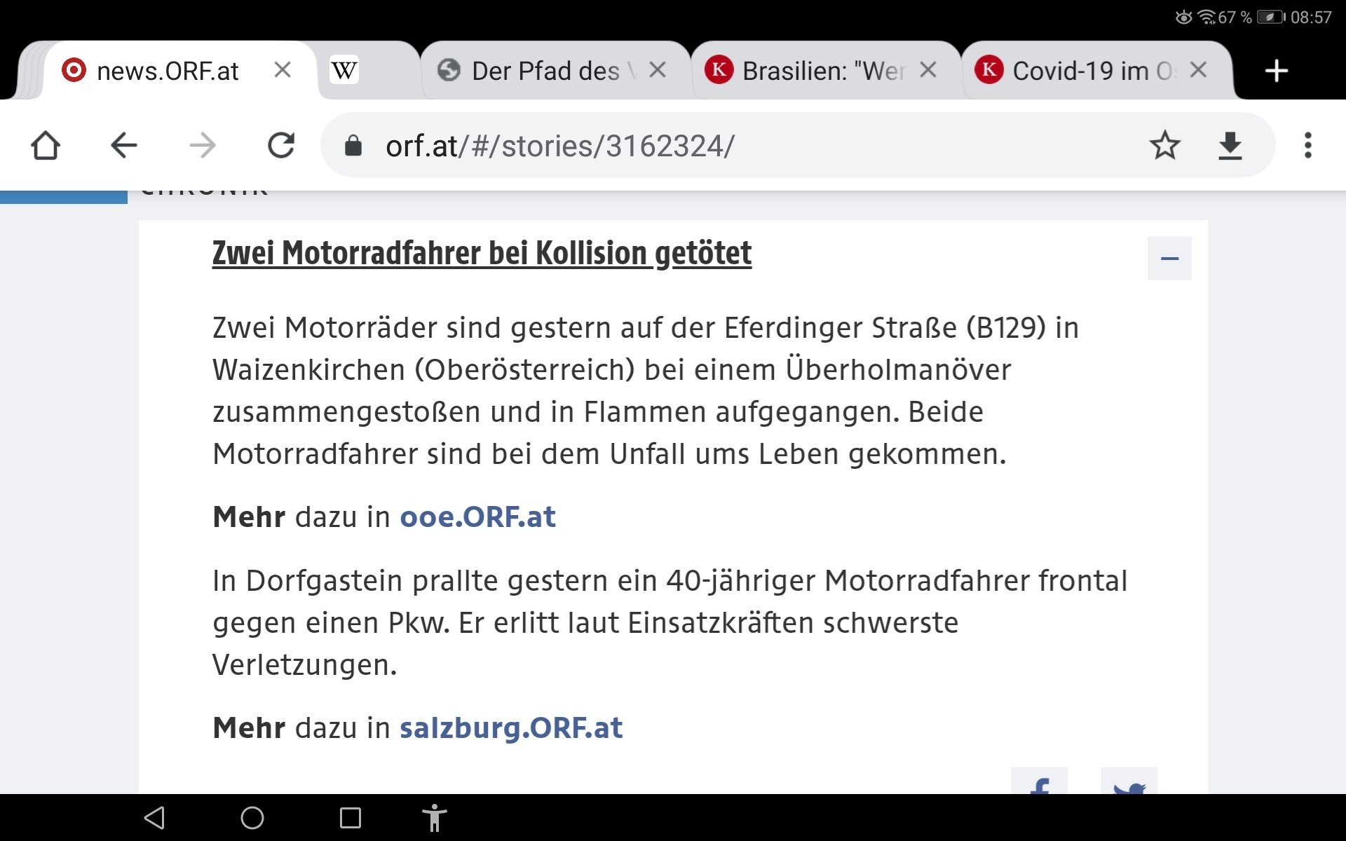The height and width of the screenshot is (841, 1346).
Task: Switch to the Der Pfad des tab
Action: (545, 71)
